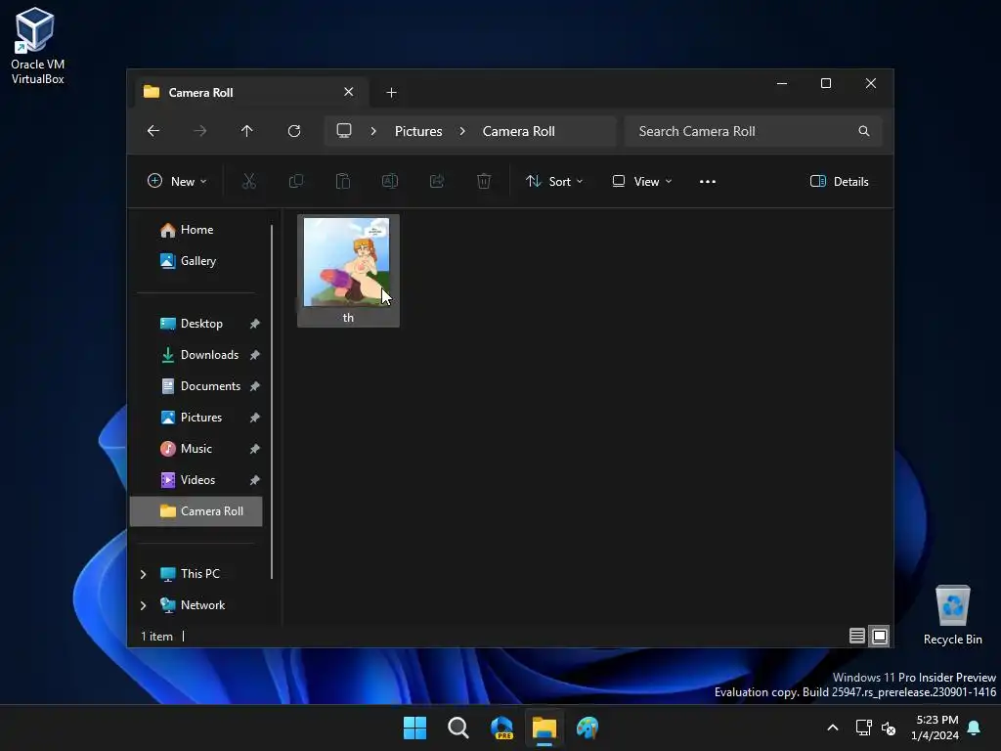Click the pin icon beside Music
The width and height of the screenshot is (1001, 751).
(255, 449)
